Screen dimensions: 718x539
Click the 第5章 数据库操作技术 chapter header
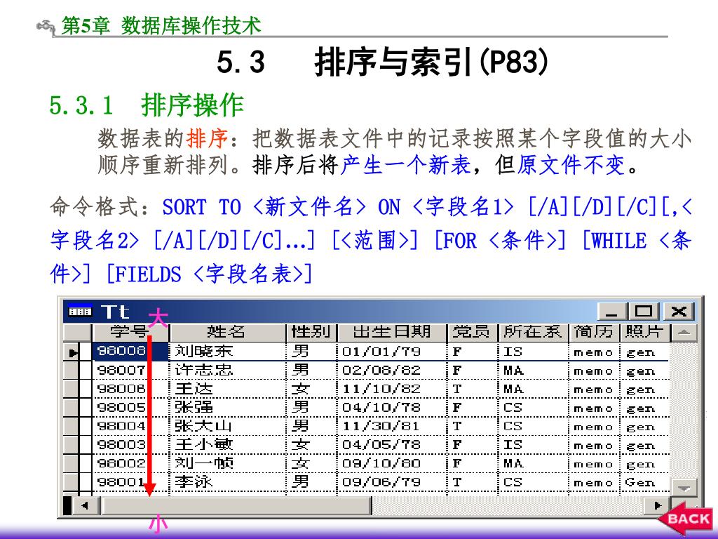161,25
